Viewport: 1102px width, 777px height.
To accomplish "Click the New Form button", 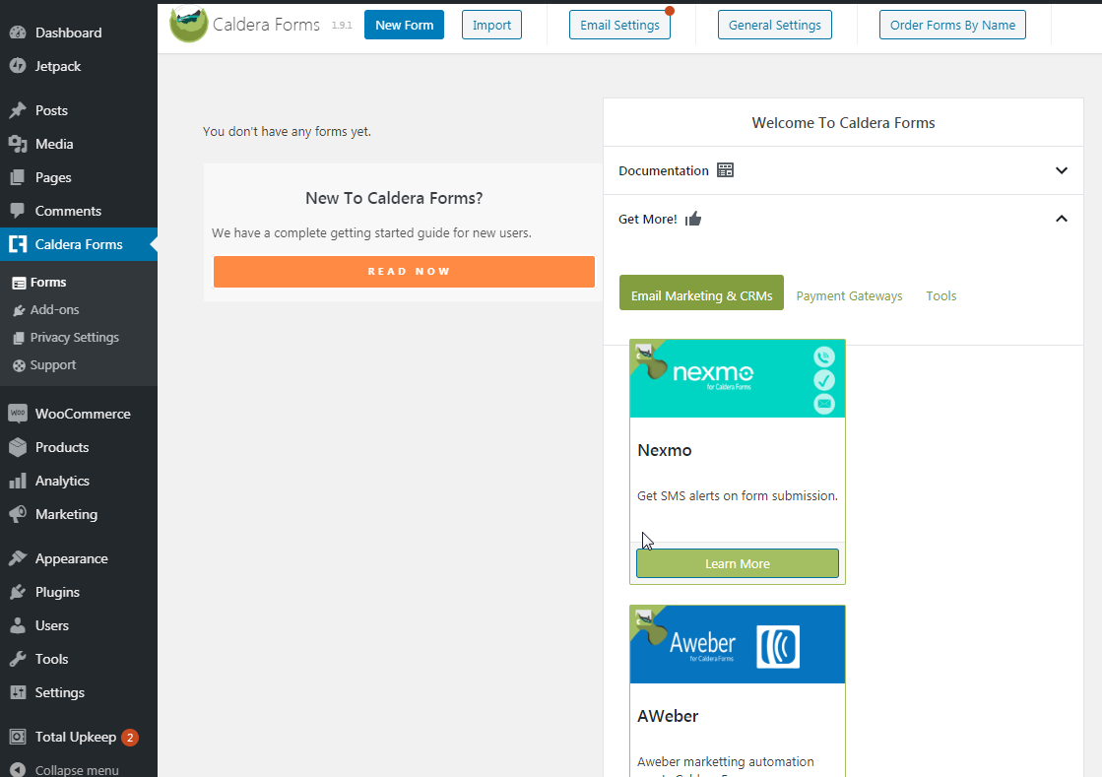I will pyautogui.click(x=404, y=24).
